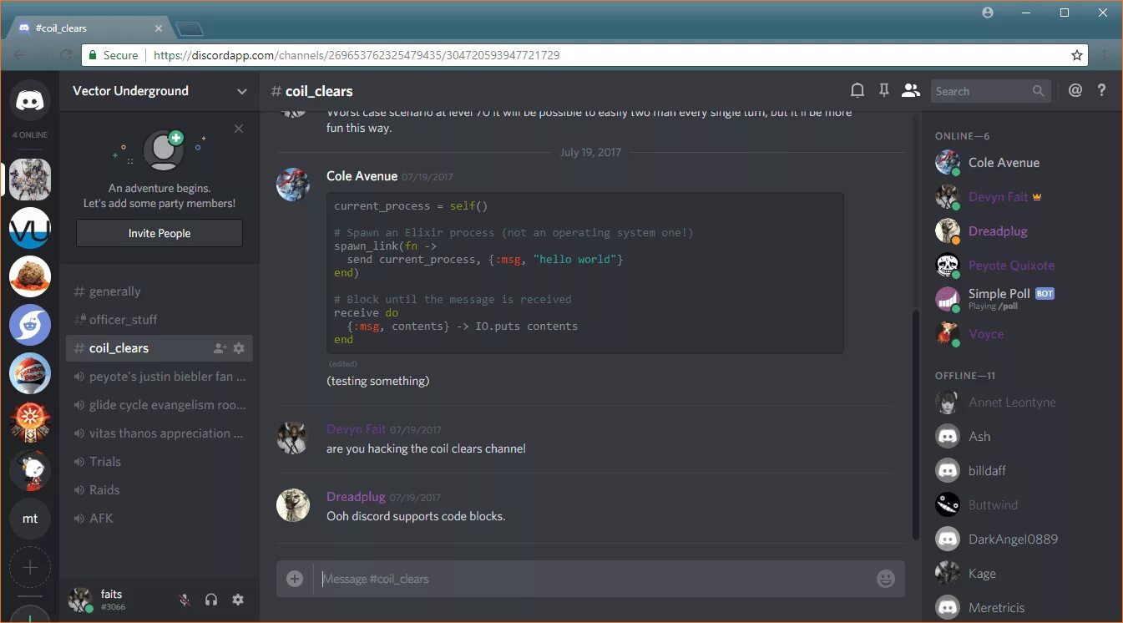Open help question mark icon
The image size is (1123, 623).
click(x=1102, y=90)
